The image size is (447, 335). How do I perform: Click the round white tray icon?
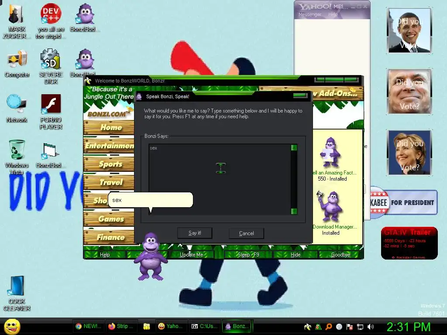pos(339,327)
